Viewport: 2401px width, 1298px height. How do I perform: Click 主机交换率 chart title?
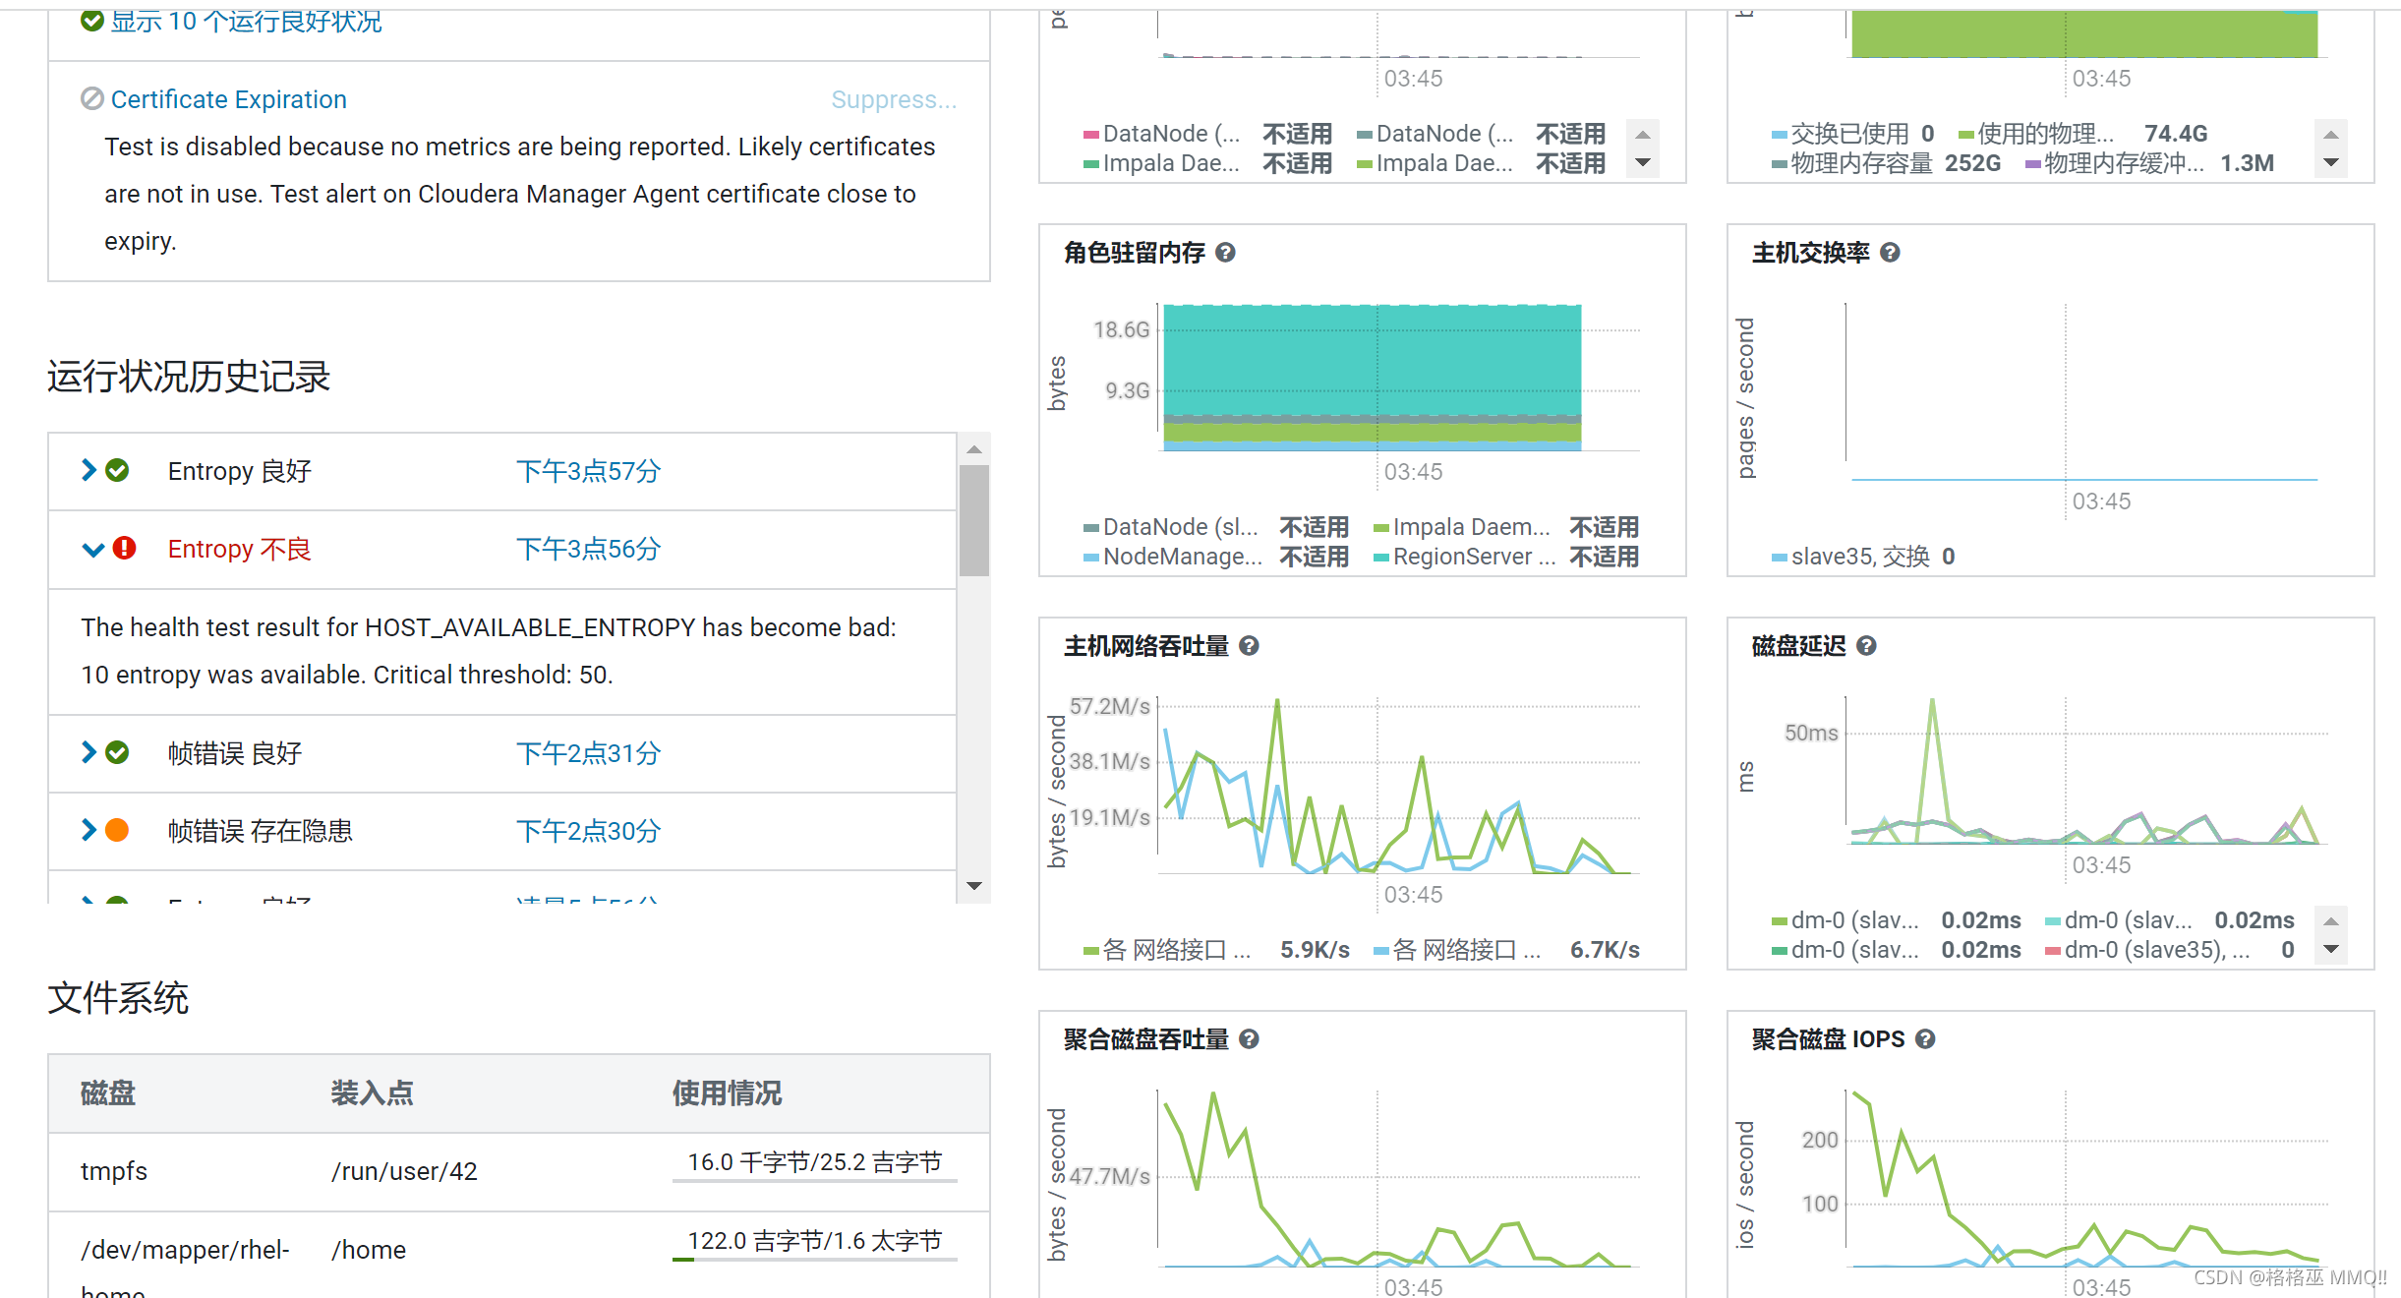pos(1810,253)
